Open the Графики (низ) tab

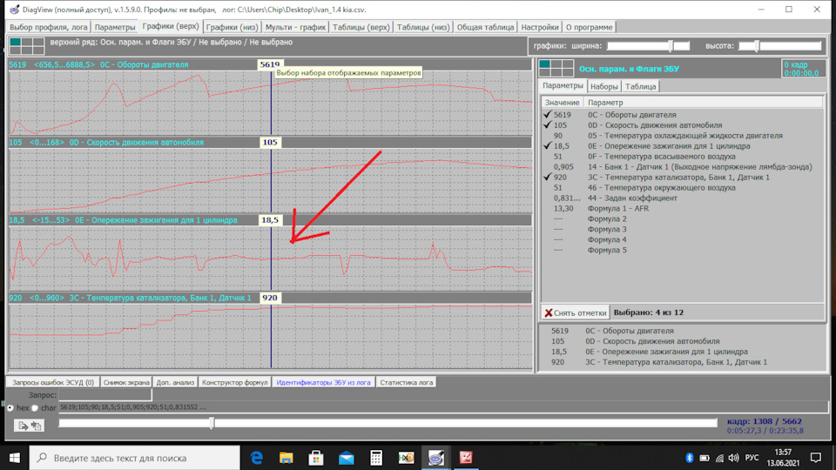pyautogui.click(x=232, y=27)
